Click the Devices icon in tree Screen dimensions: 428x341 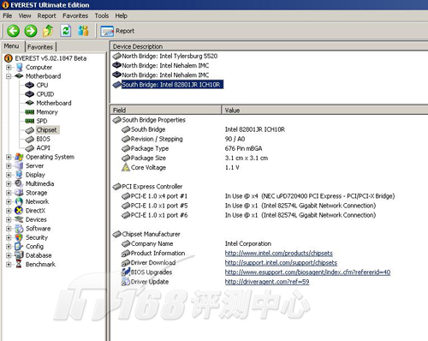(19, 219)
